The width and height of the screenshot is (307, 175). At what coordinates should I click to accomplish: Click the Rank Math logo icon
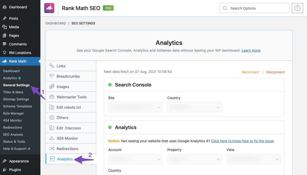(49, 8)
